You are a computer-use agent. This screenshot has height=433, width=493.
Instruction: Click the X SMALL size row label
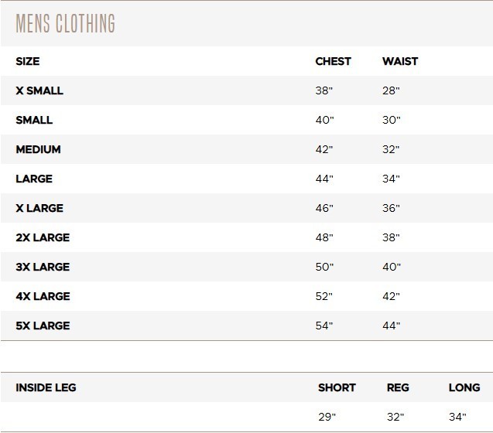tap(39, 90)
